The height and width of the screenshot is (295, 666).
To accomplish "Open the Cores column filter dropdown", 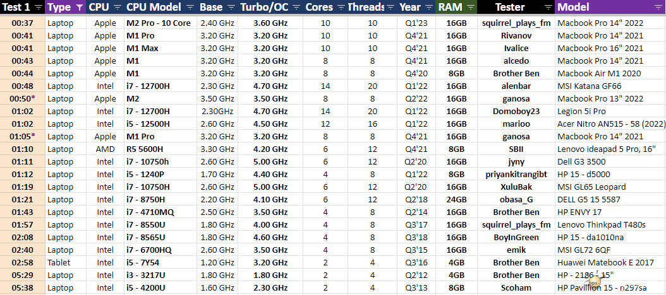I will (341, 7).
